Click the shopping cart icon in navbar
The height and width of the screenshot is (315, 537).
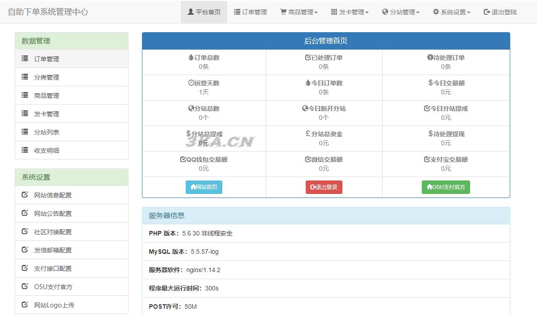coord(283,12)
